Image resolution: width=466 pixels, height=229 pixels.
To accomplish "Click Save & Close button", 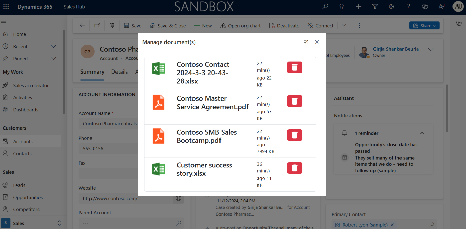I will coord(167,26).
